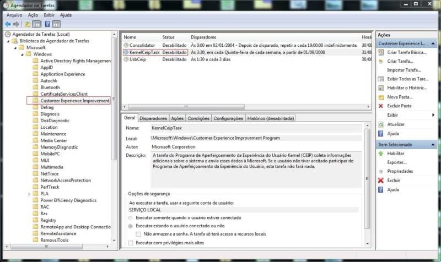Open the Arquivo menu
Image resolution: width=441 pixels, height=262 pixels.
[x=14, y=15]
